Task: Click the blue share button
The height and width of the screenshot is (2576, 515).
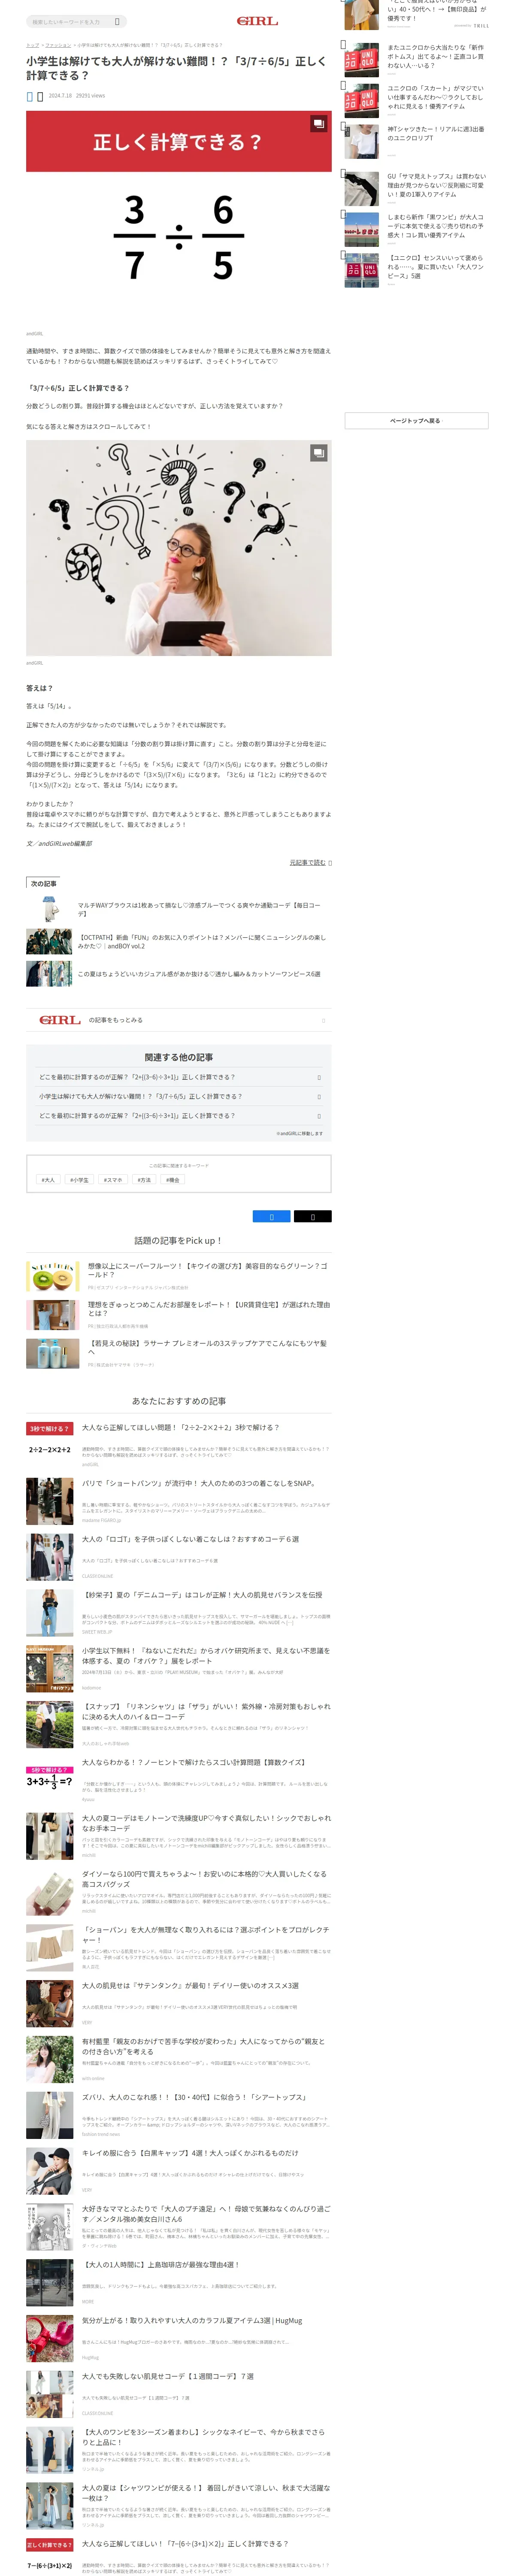Action: (271, 1216)
